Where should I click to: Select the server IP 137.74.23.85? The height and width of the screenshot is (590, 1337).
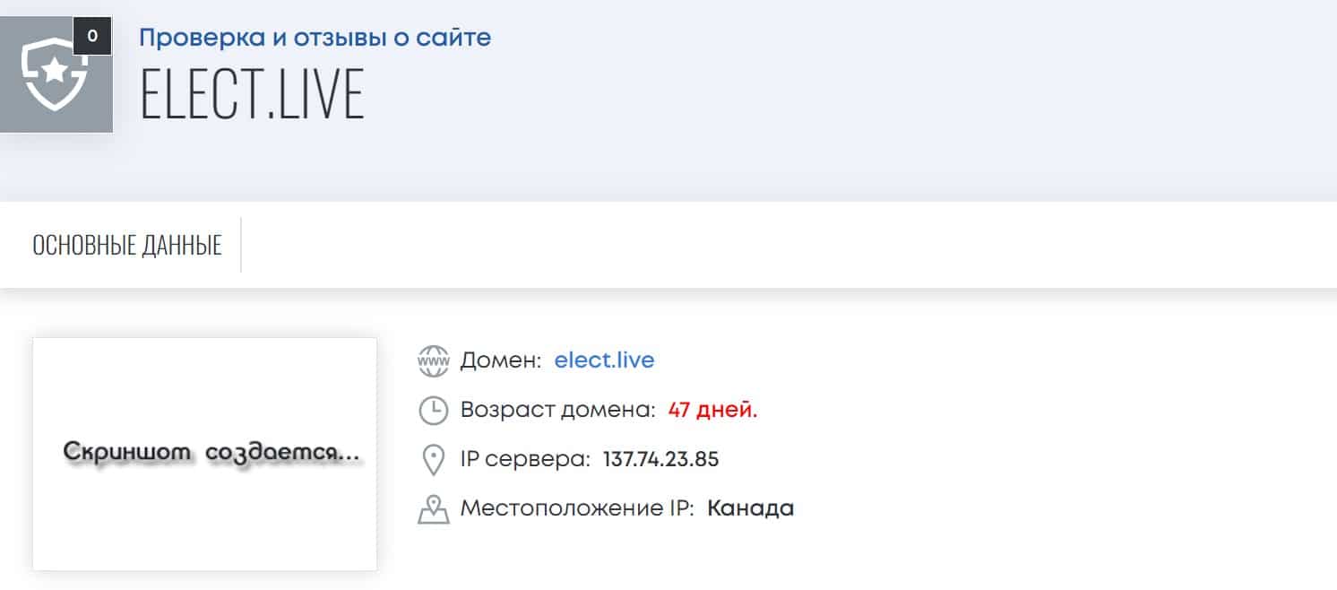tap(660, 460)
